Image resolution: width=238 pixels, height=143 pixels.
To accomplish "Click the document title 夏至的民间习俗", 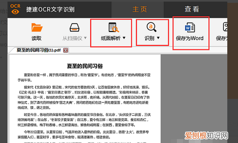I will click(85, 66).
